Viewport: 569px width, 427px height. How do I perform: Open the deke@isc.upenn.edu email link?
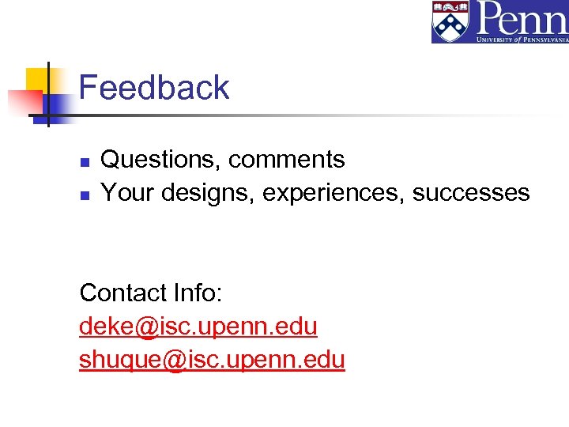pos(198,326)
